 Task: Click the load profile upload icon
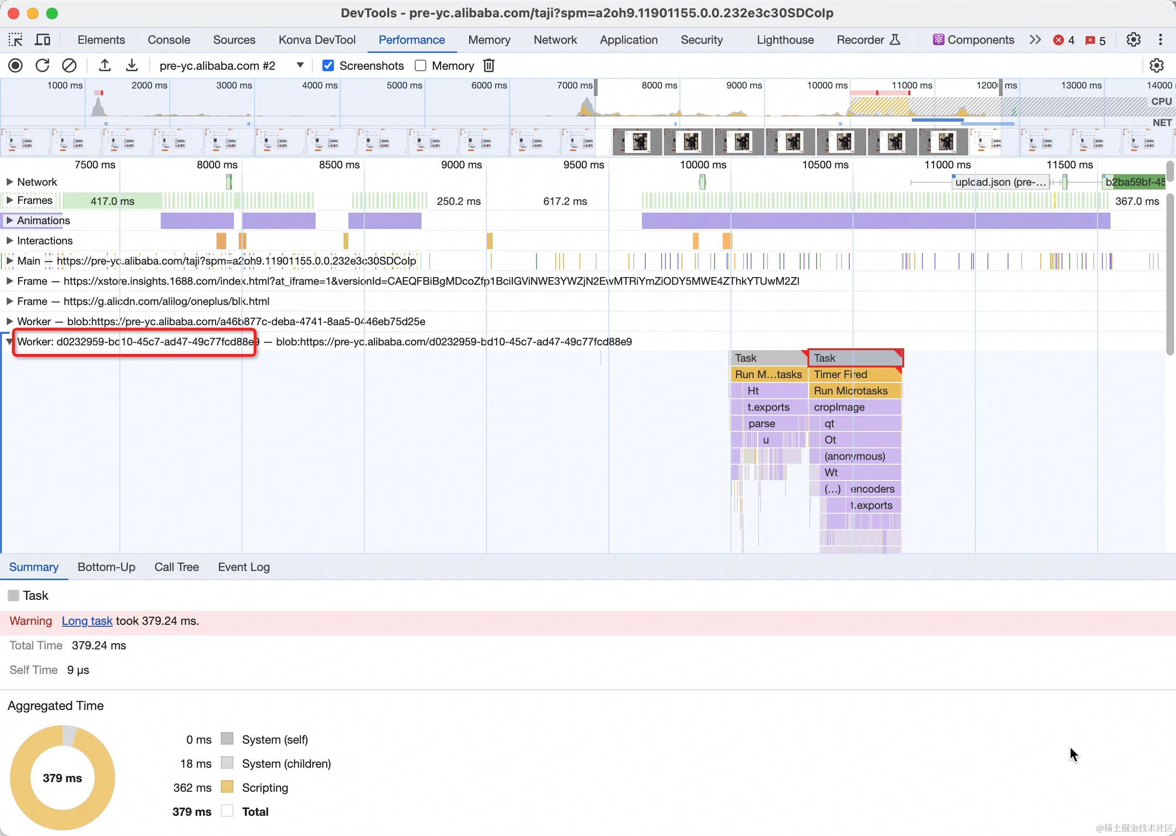tap(104, 65)
